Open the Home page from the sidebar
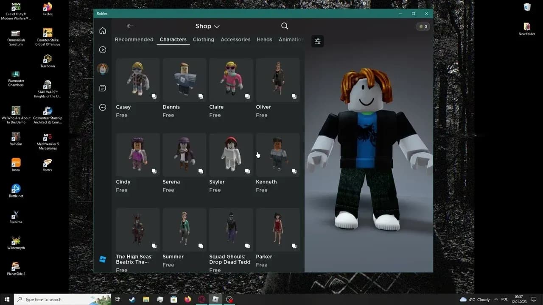This screenshot has height=305, width=543. 102,30
